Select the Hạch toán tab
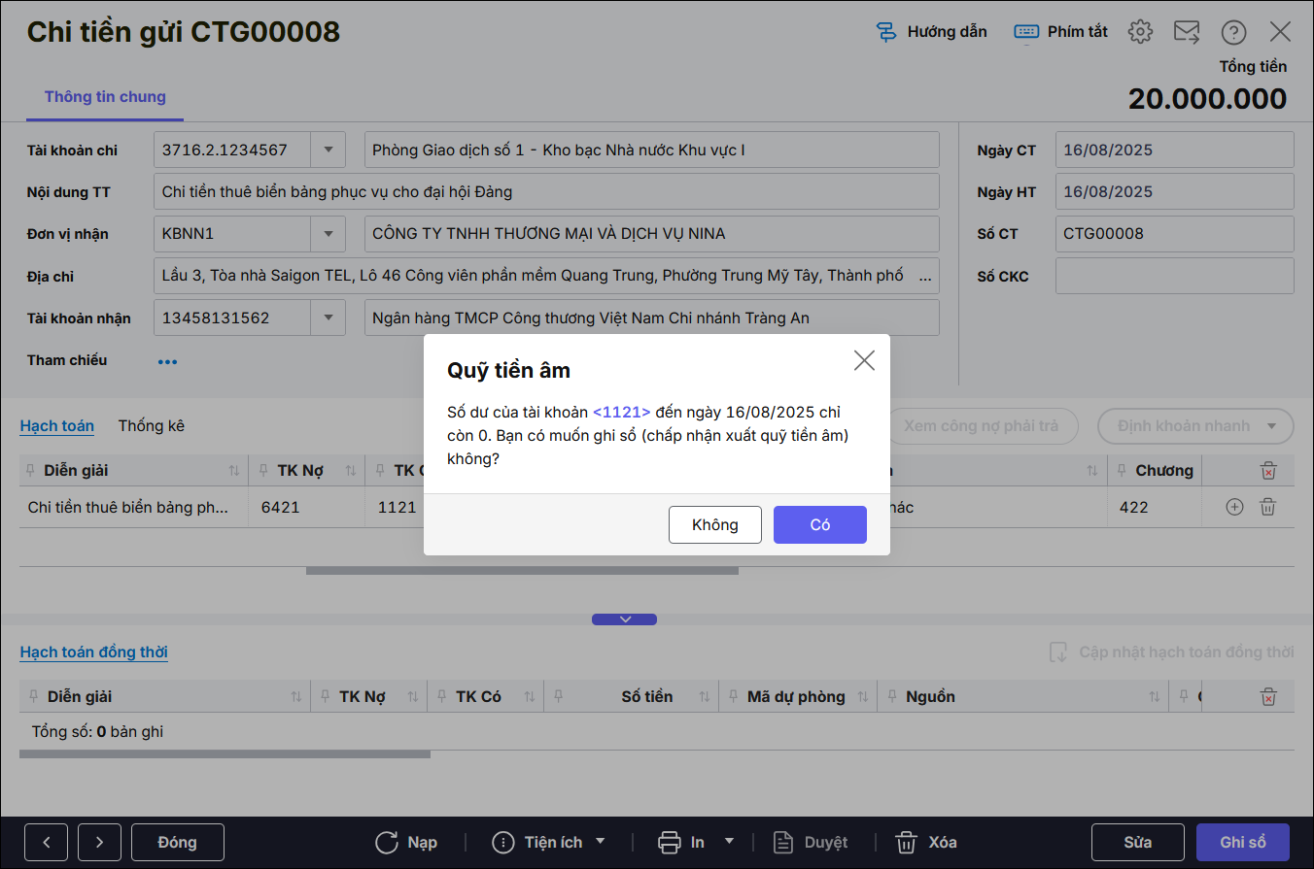Viewport: 1314px width, 869px height. (x=57, y=426)
